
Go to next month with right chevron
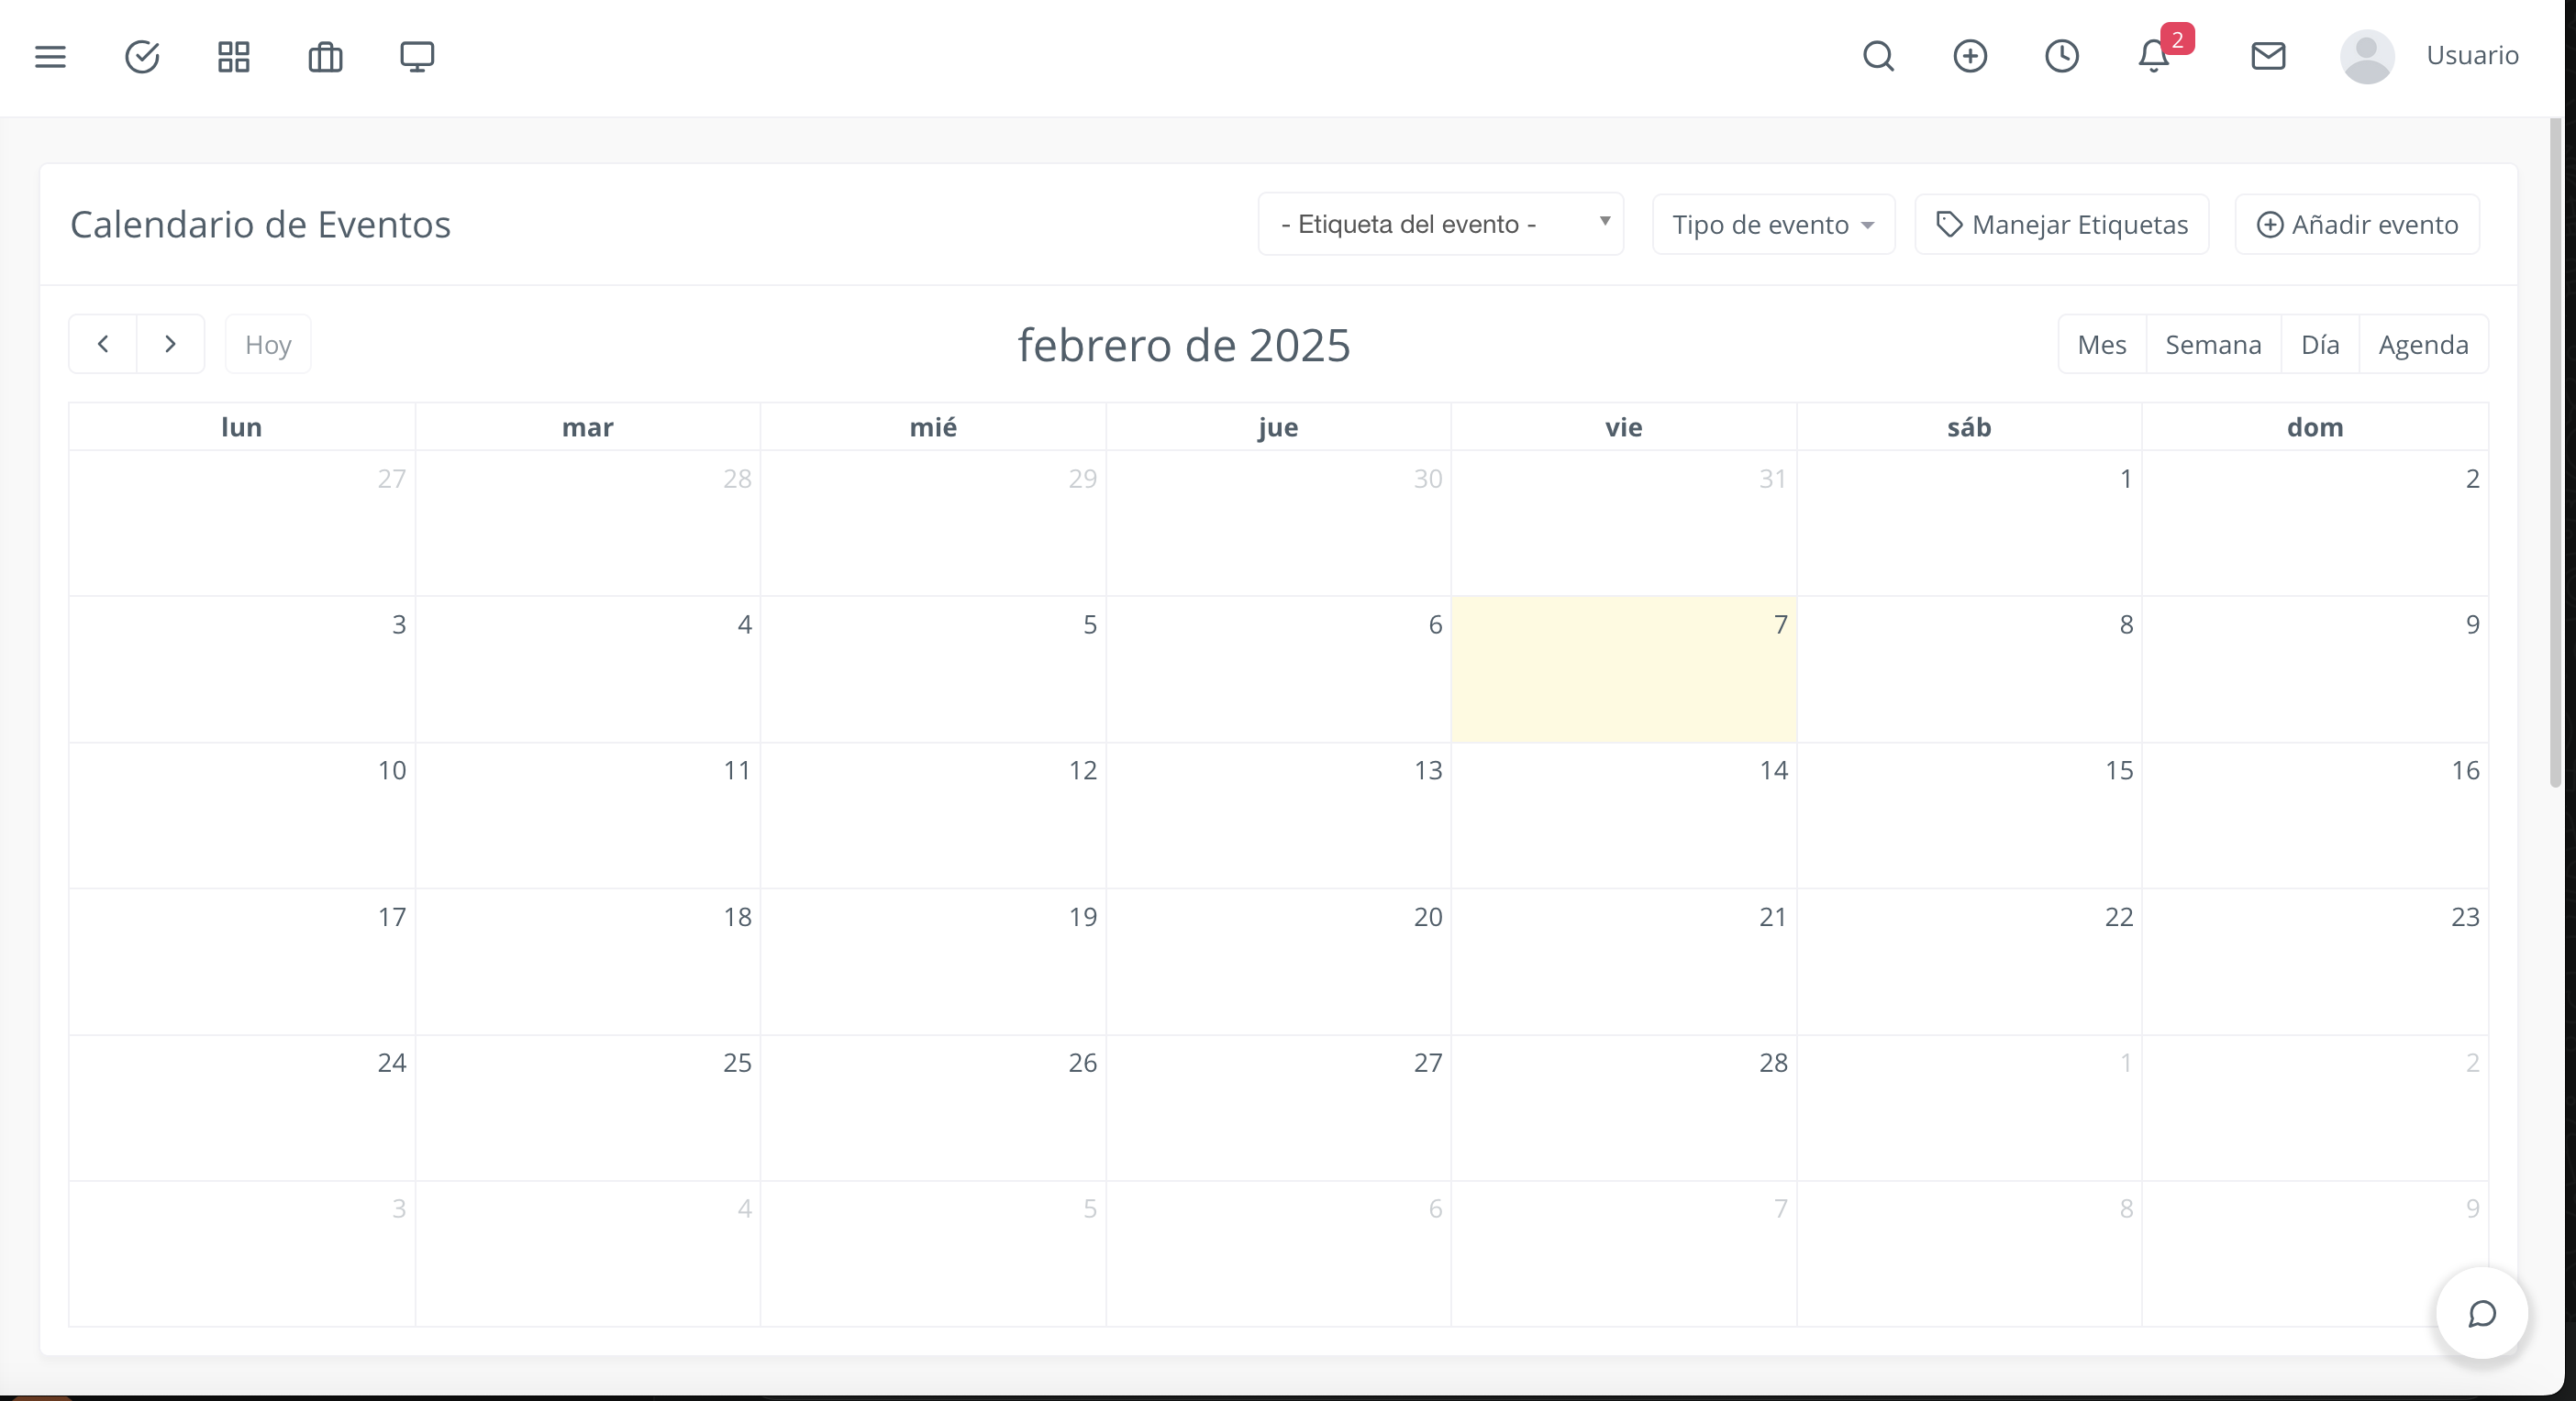(170, 345)
